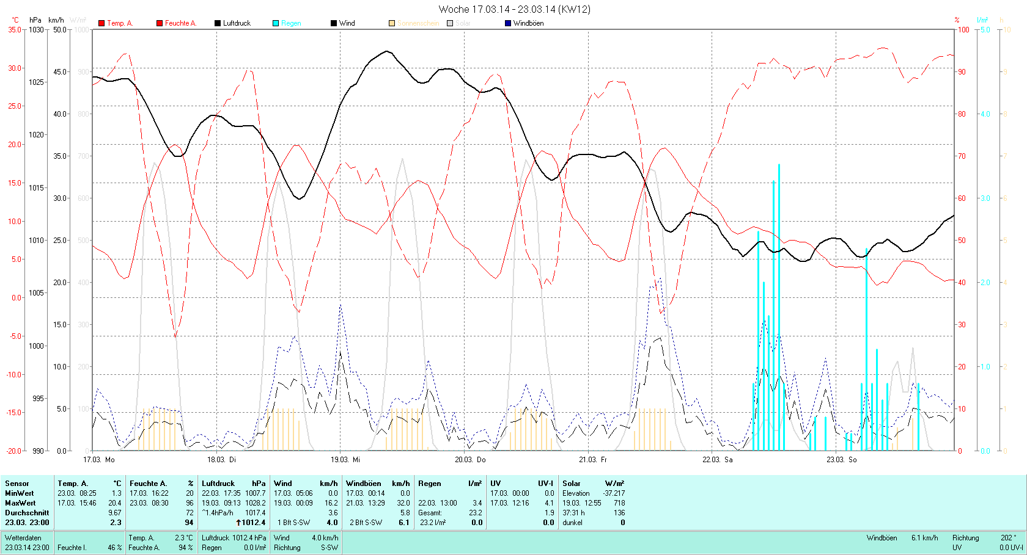Click the red swatch beside Temp. A. legend
The width and height of the screenshot is (1027, 555).
click(x=101, y=23)
